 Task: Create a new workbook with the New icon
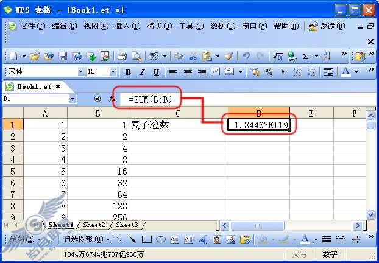coord(14,57)
